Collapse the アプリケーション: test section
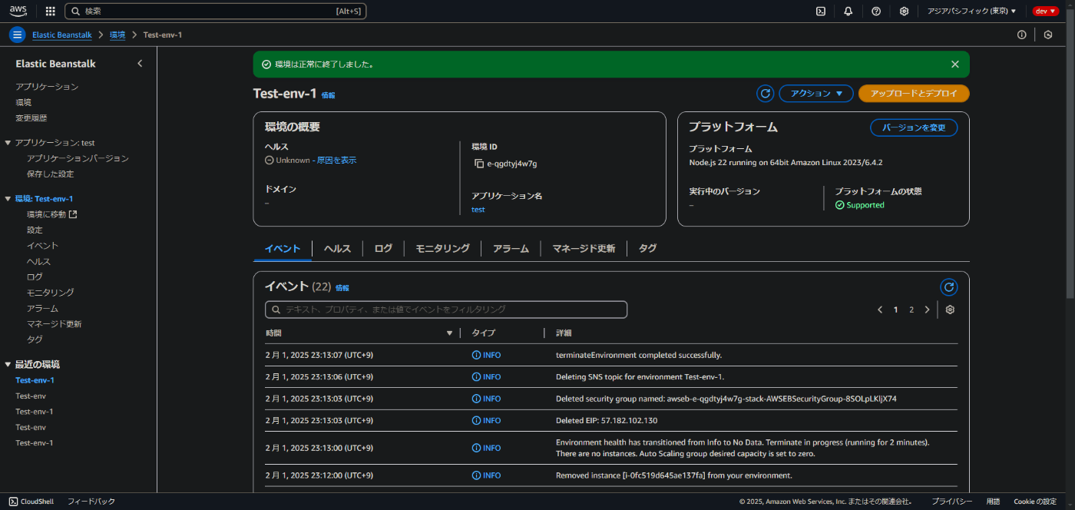 tap(8, 143)
